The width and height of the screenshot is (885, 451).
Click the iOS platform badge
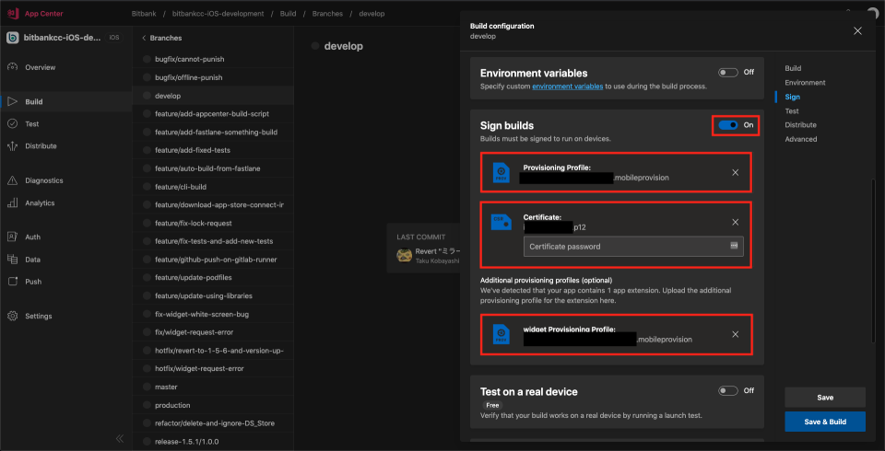(114, 38)
